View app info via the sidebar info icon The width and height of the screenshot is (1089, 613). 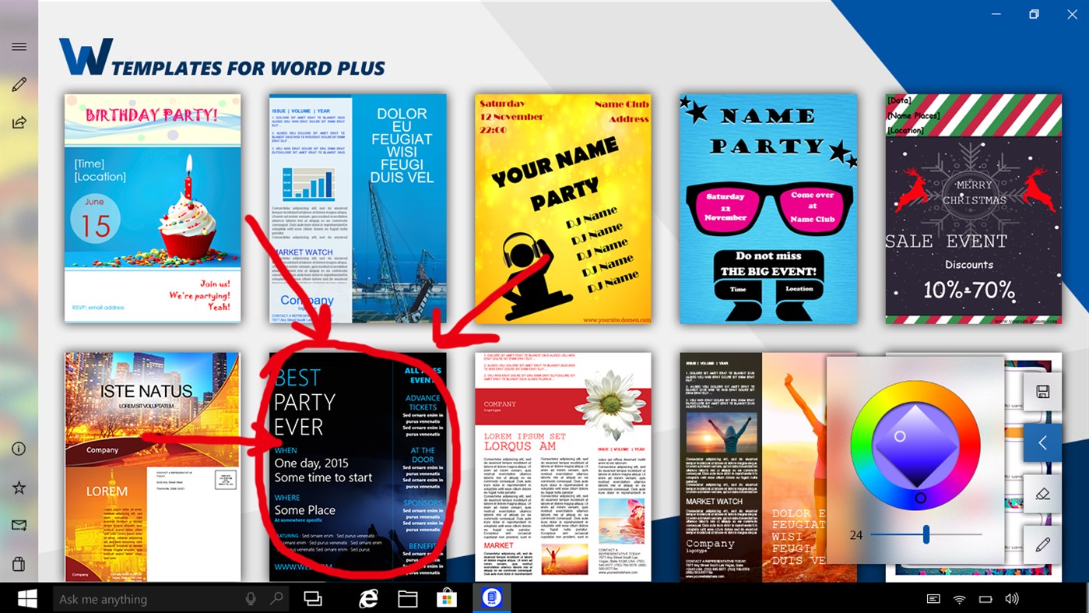pyautogui.click(x=19, y=449)
